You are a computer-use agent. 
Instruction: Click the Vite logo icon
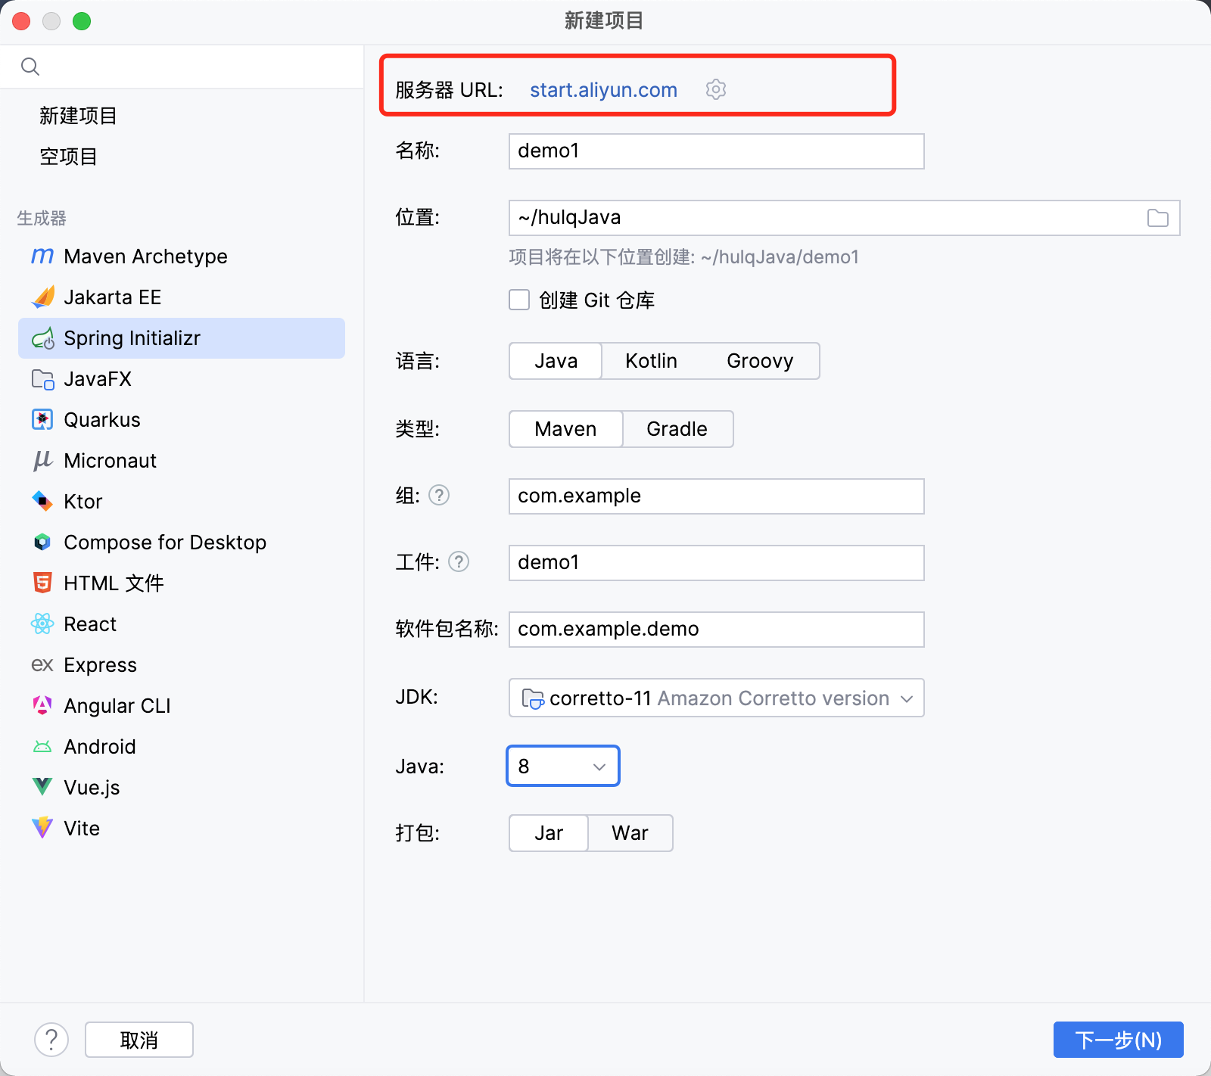coord(42,828)
